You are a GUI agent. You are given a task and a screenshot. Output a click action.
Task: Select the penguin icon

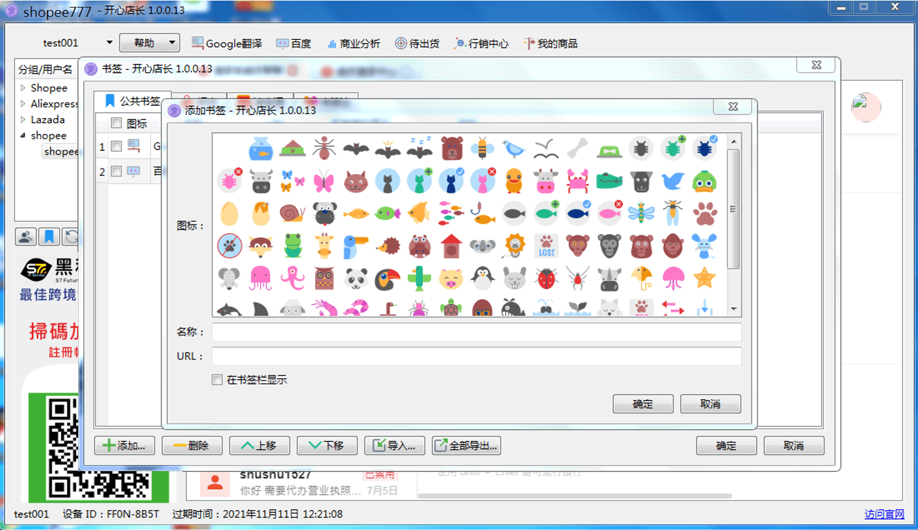pyautogui.click(x=482, y=278)
